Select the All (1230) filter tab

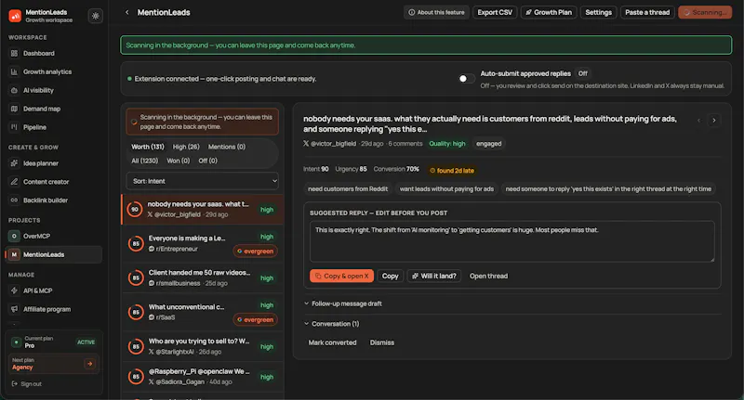click(145, 161)
